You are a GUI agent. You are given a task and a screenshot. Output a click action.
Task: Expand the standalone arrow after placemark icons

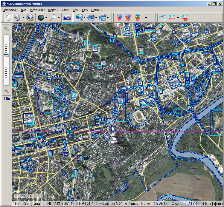[x=146, y=18]
